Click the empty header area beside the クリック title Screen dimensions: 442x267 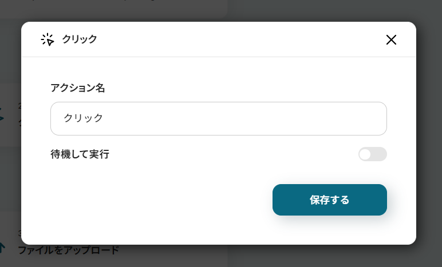[x=239, y=39]
